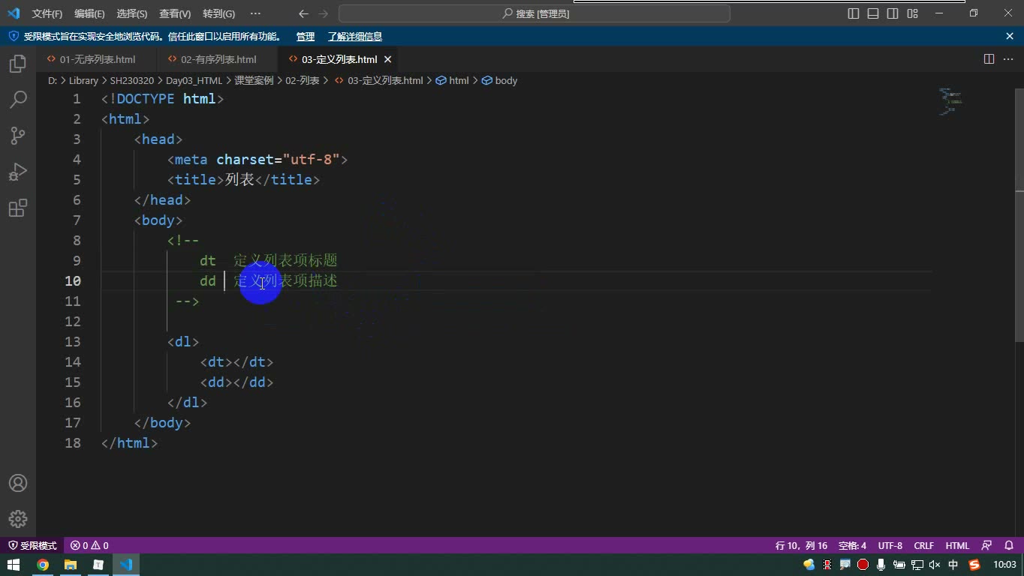Open the 课堂案例 breadcrumb folder
The height and width of the screenshot is (576, 1024).
pos(254,80)
